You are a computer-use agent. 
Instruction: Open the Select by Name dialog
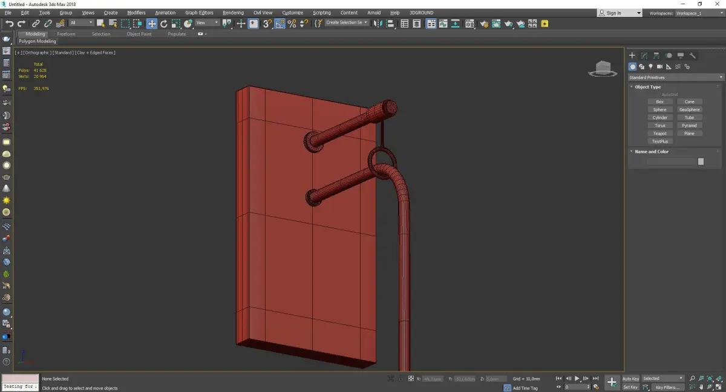coord(113,24)
